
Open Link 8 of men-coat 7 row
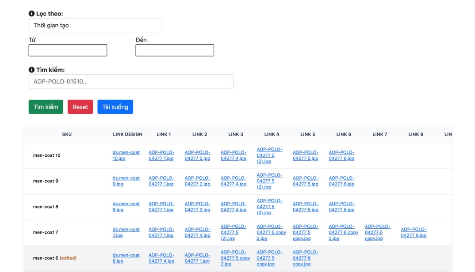point(414,232)
